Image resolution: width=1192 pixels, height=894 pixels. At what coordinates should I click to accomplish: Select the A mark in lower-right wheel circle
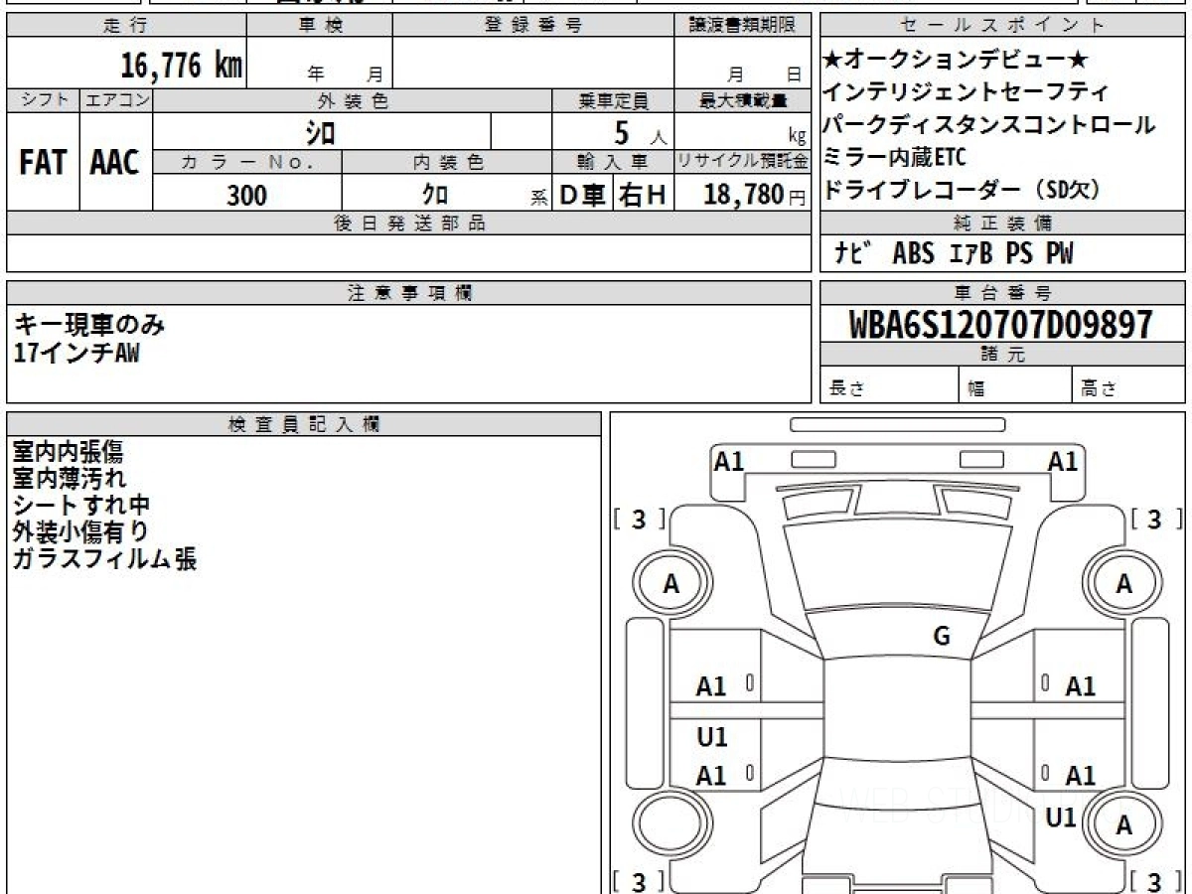1123,825
